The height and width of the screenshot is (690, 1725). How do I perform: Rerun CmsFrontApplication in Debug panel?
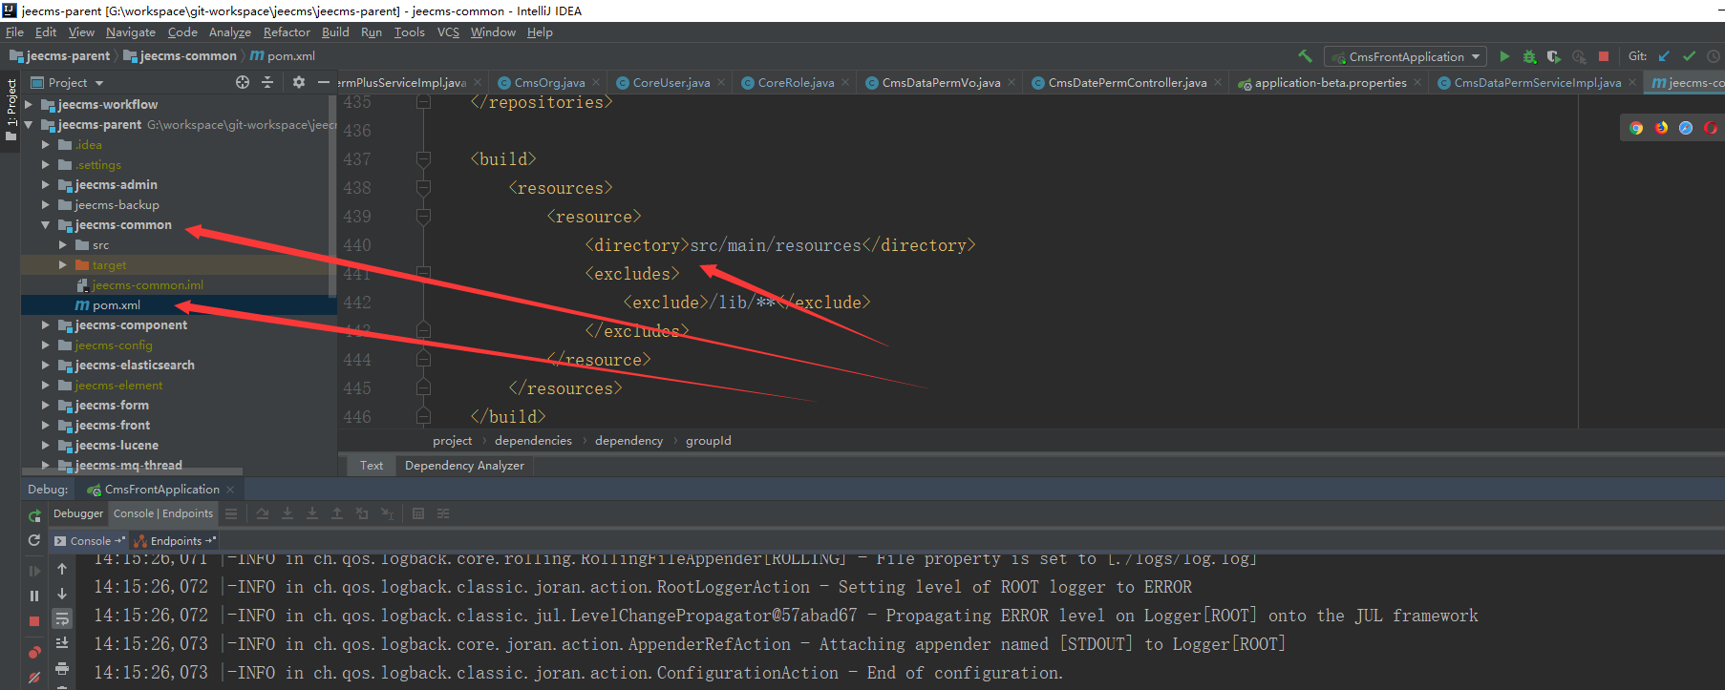[34, 515]
